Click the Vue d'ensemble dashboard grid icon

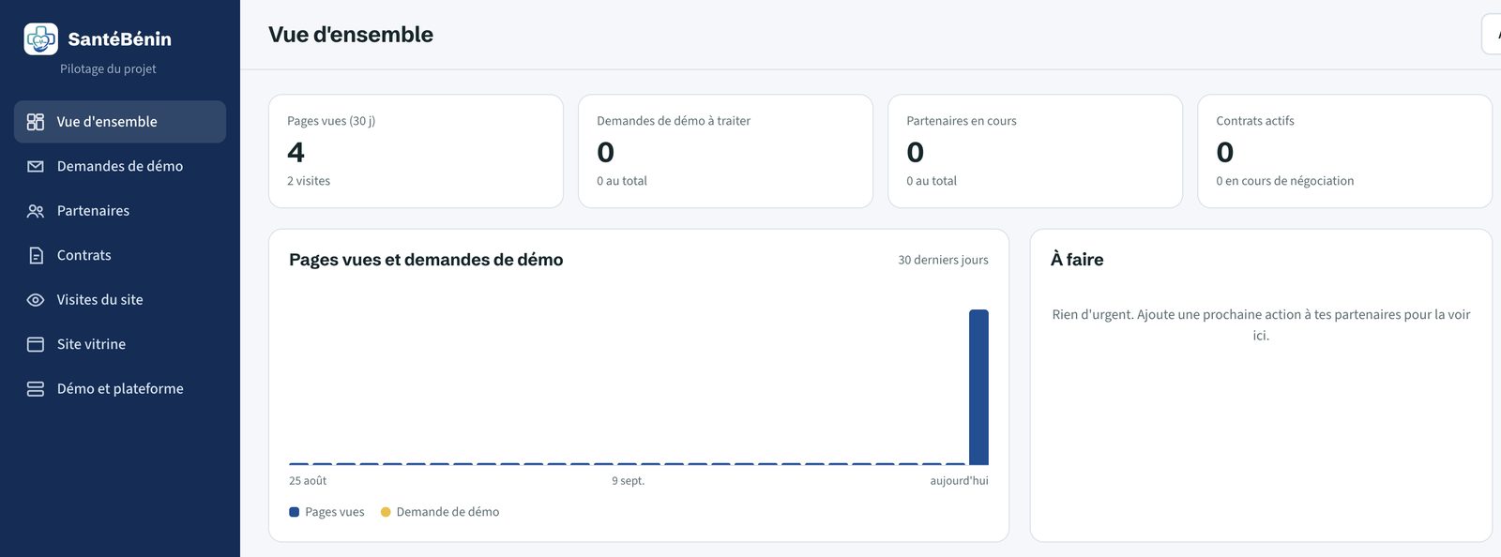tap(36, 122)
